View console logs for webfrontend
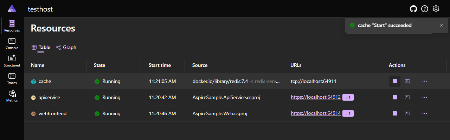 click(x=407, y=113)
